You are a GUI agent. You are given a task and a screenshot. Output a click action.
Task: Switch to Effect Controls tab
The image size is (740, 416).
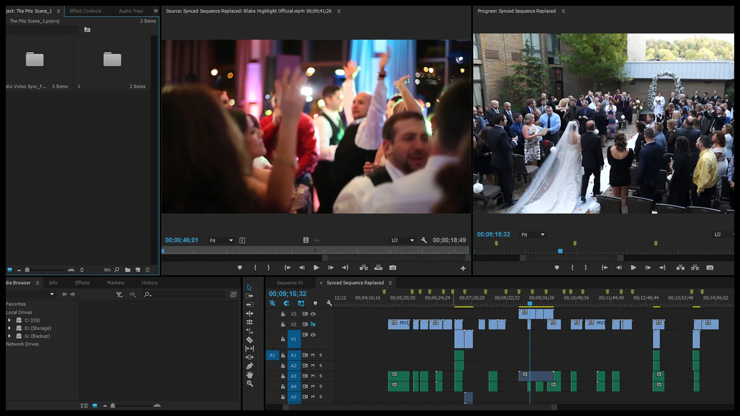(86, 11)
